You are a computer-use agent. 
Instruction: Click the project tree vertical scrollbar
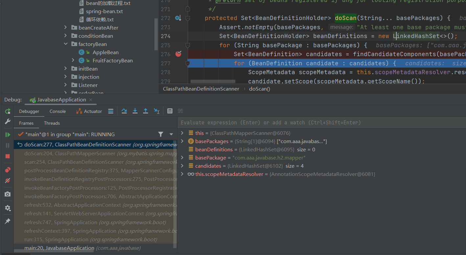point(156,34)
